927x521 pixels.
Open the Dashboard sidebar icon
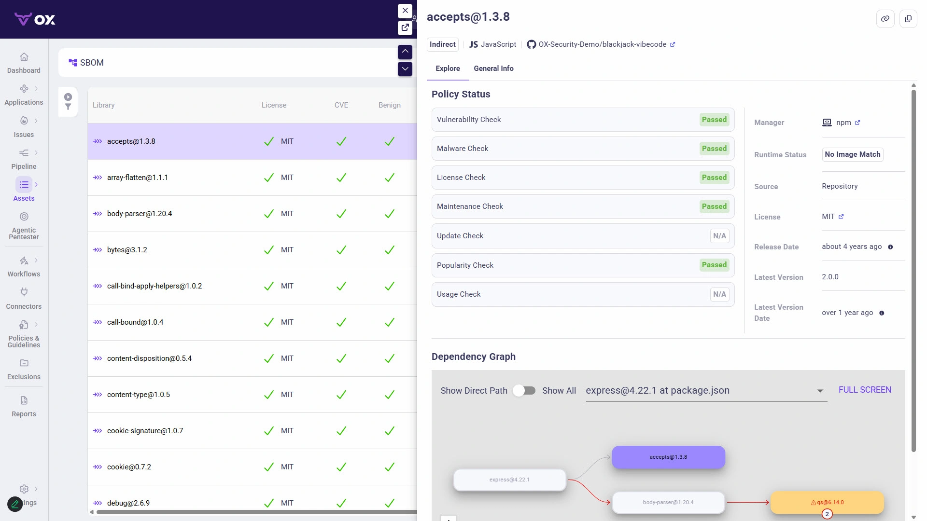[24, 57]
